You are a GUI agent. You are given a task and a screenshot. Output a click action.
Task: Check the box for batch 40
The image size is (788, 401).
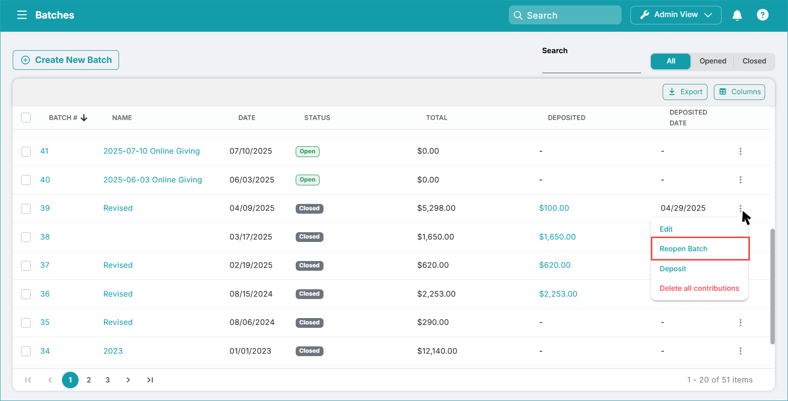point(26,180)
